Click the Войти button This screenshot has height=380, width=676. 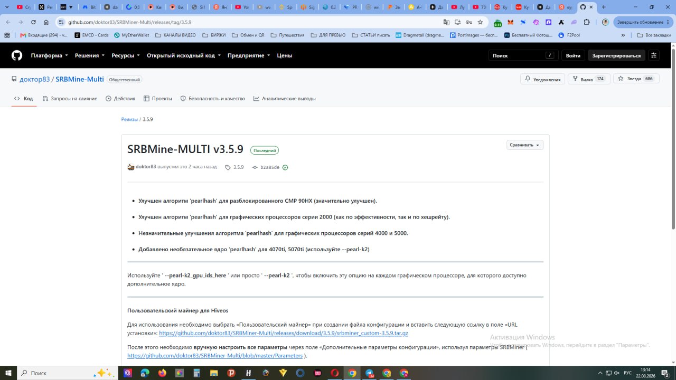(573, 55)
